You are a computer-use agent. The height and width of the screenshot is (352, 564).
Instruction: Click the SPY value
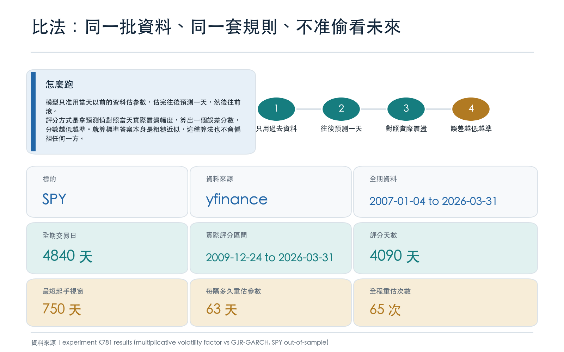[x=54, y=199]
